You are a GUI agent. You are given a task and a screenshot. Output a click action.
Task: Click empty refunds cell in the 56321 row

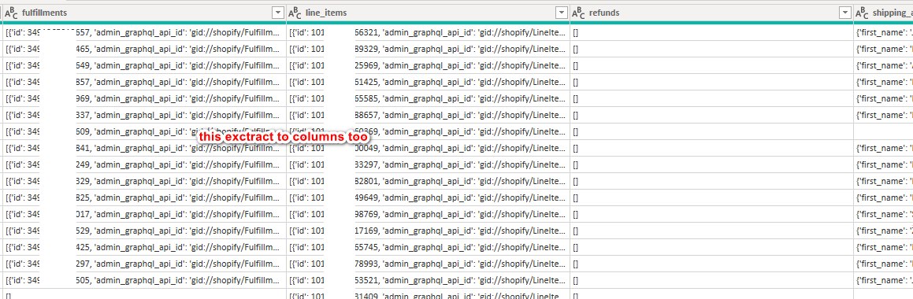[x=711, y=33]
